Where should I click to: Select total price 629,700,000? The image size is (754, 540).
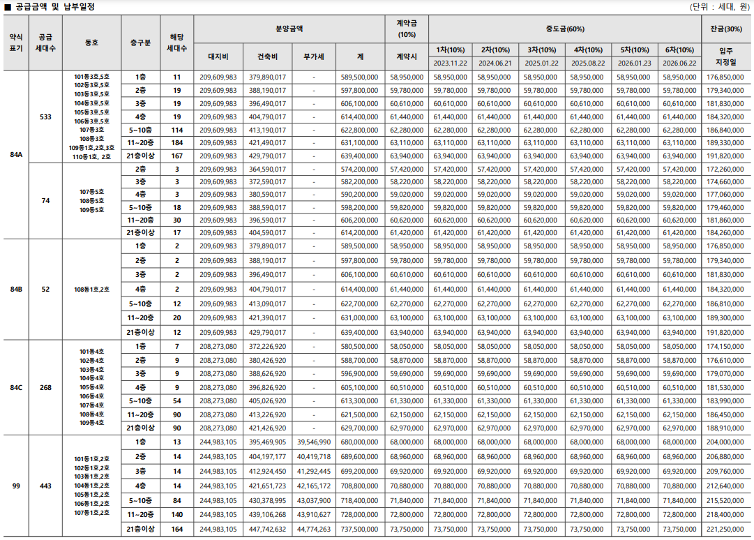[x=360, y=428]
